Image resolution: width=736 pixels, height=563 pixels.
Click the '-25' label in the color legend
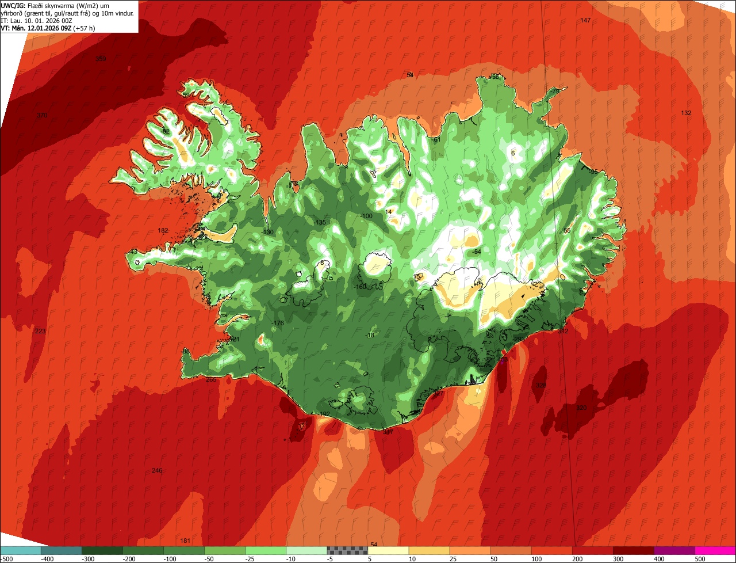click(251, 559)
